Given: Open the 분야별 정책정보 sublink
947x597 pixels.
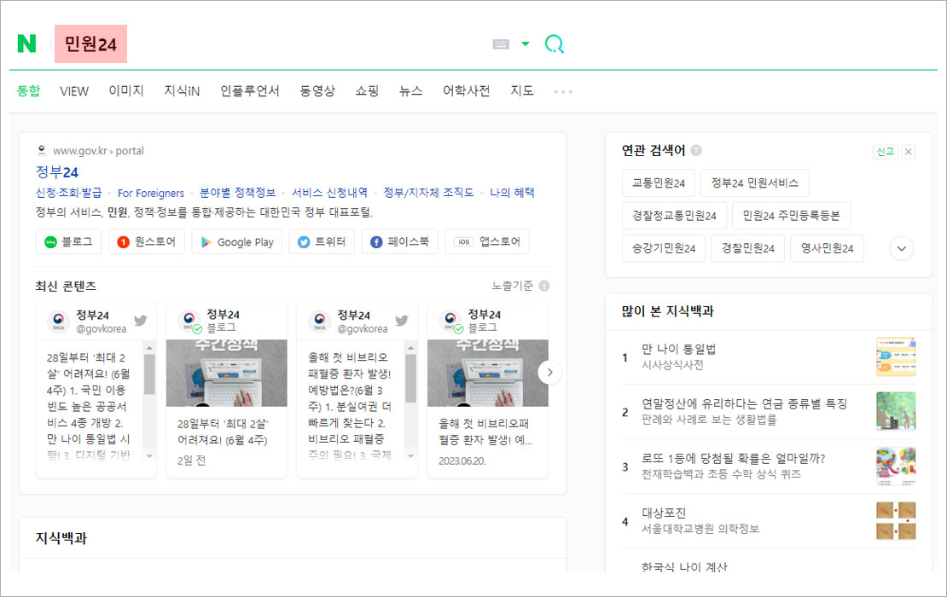Looking at the screenshot, I should (238, 193).
